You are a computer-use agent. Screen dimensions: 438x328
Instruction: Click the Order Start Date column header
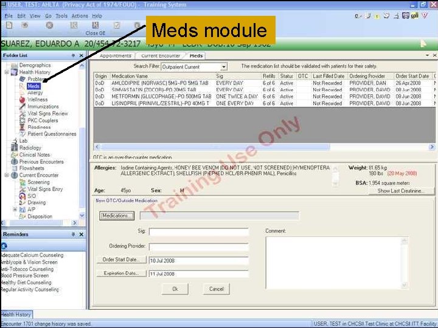pos(412,76)
